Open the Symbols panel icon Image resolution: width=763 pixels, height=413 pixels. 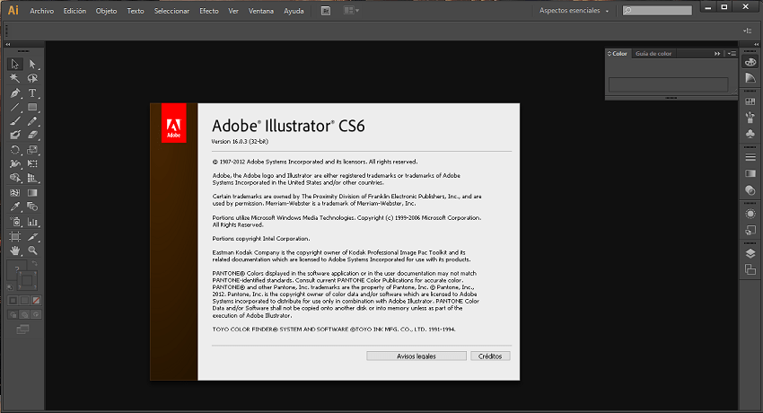750,134
